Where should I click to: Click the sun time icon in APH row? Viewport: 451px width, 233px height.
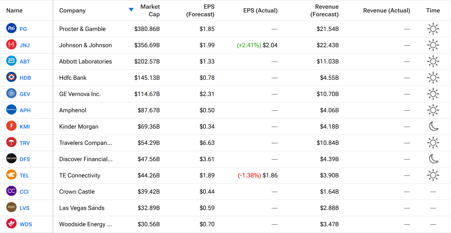[433, 110]
